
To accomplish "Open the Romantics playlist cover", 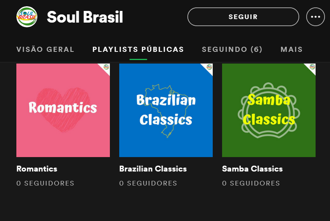I will [x=63, y=110].
